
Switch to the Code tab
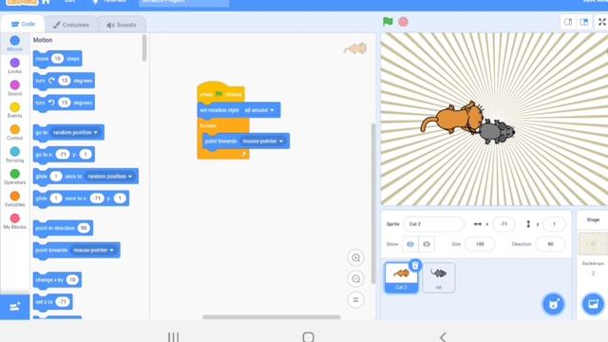[23, 24]
